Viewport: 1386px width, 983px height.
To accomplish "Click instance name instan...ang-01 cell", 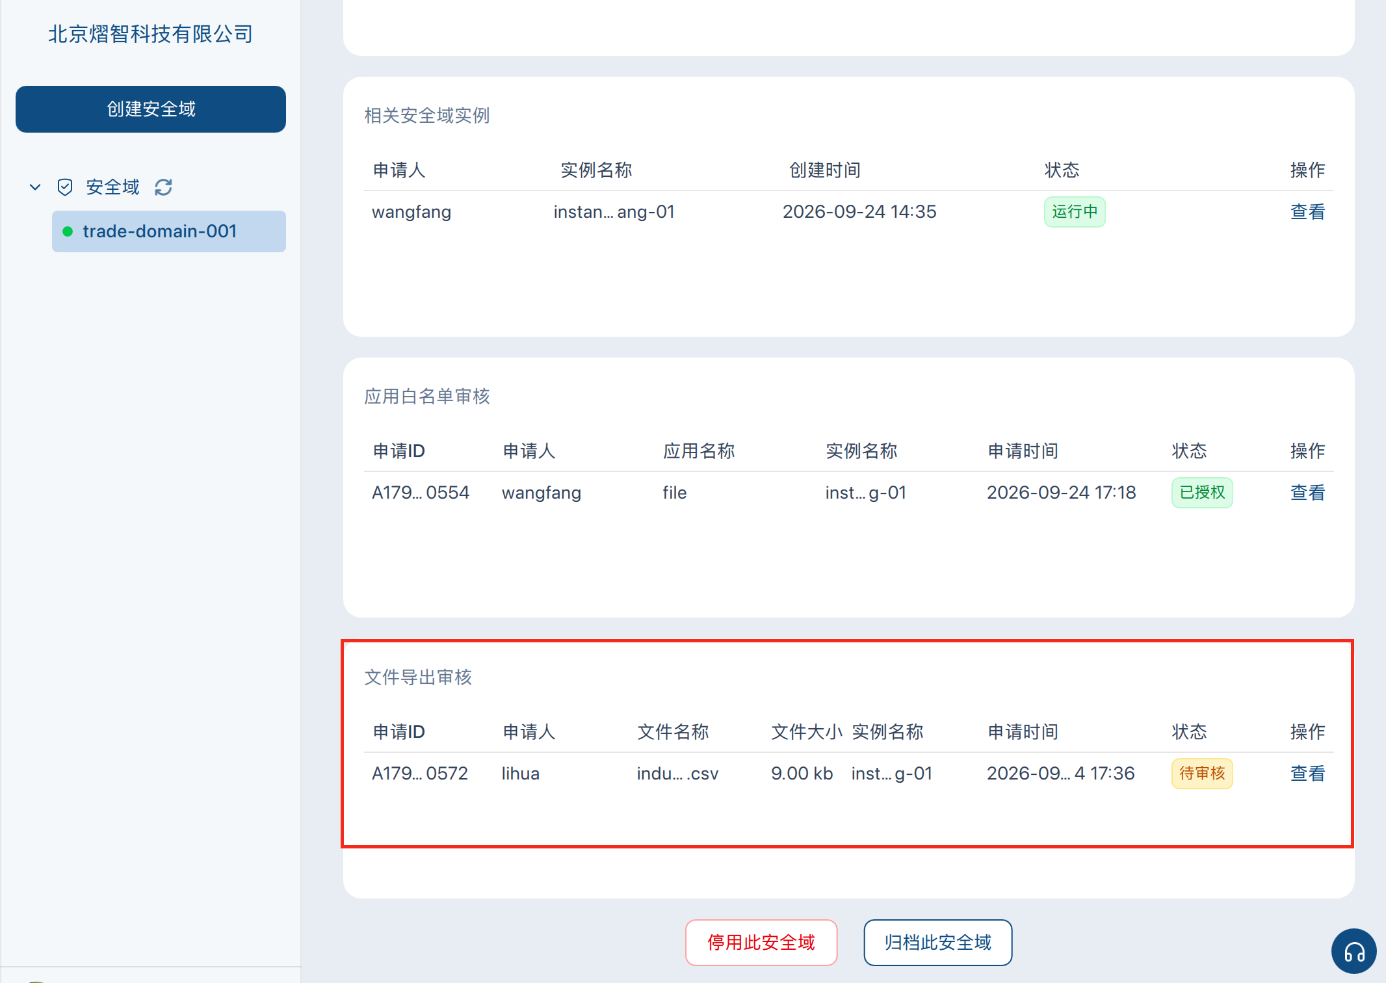I will pos(614,212).
